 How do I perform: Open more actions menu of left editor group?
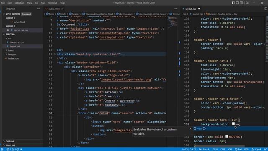pyautogui.click(x=175, y=8)
